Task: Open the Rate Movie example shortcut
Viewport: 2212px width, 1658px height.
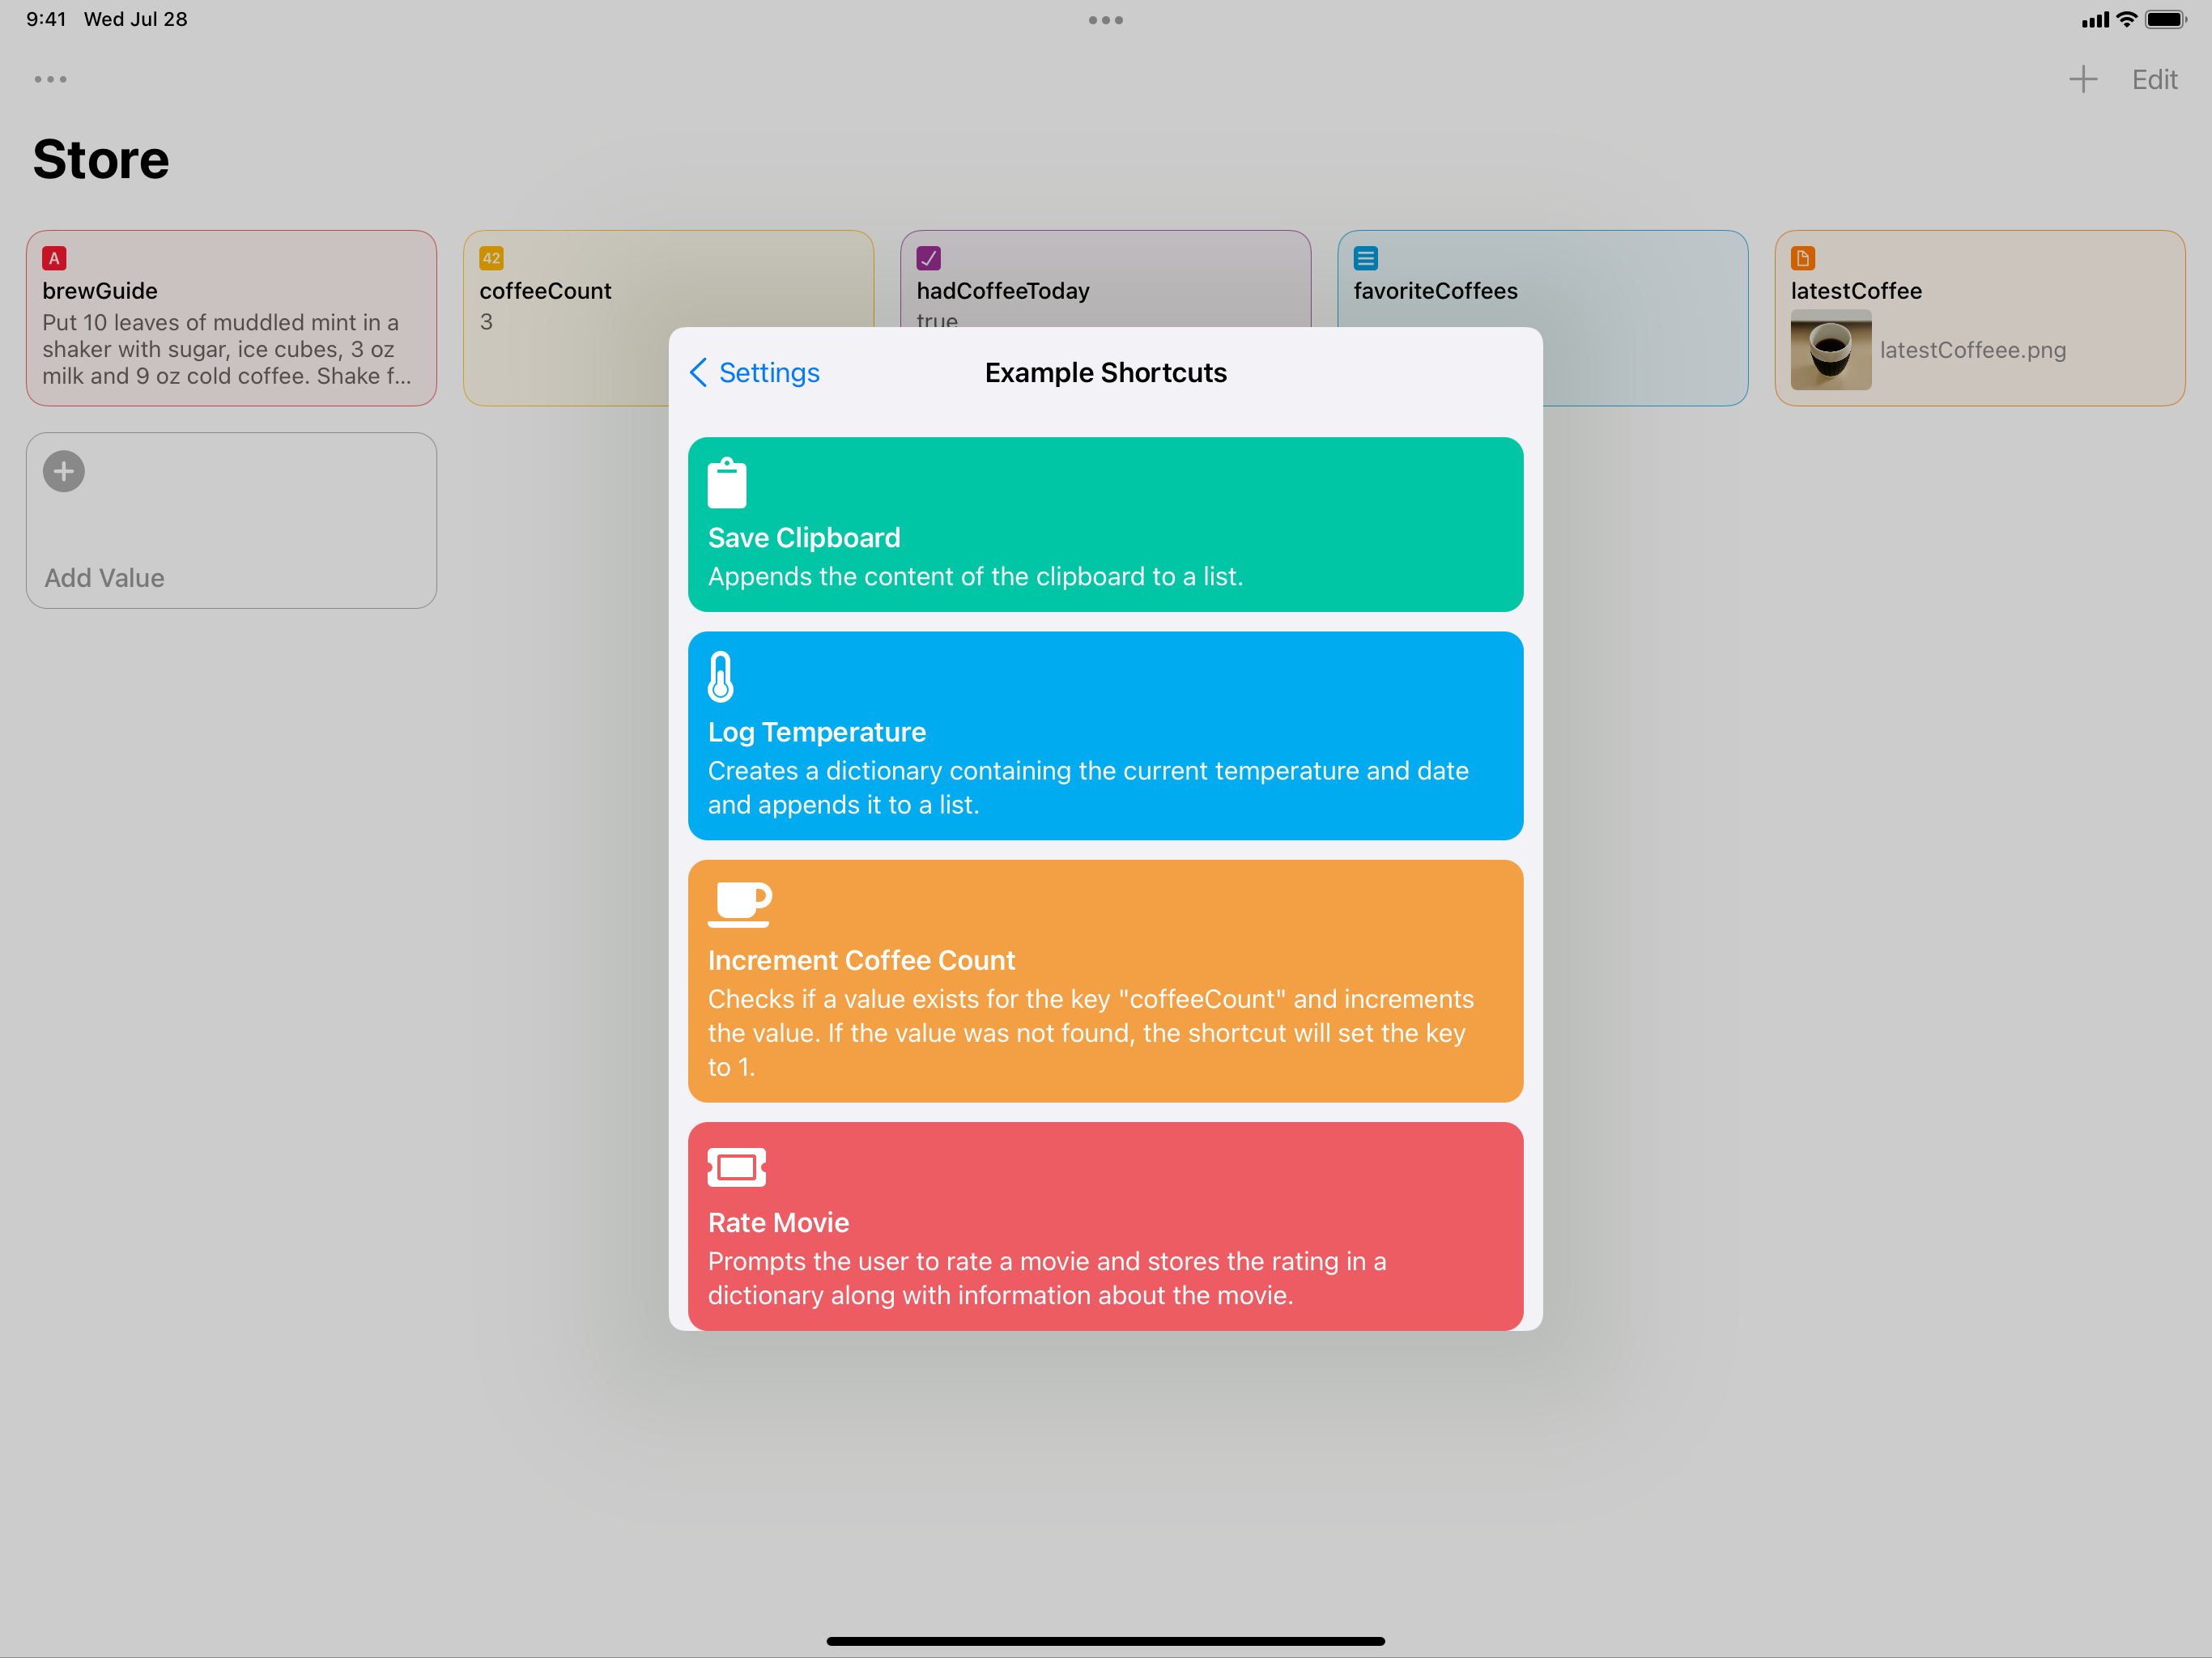Action: (1105, 1225)
